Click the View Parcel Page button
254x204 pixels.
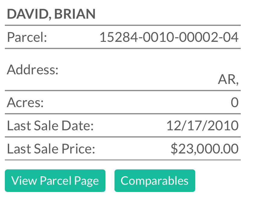click(x=55, y=181)
